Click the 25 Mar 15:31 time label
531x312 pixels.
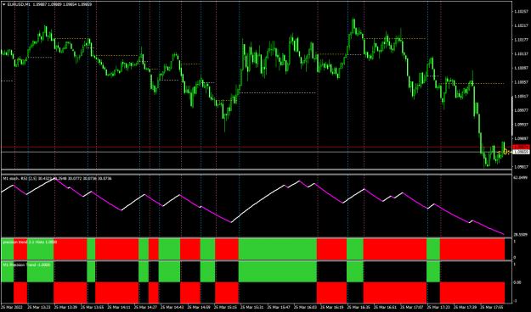[252, 308]
